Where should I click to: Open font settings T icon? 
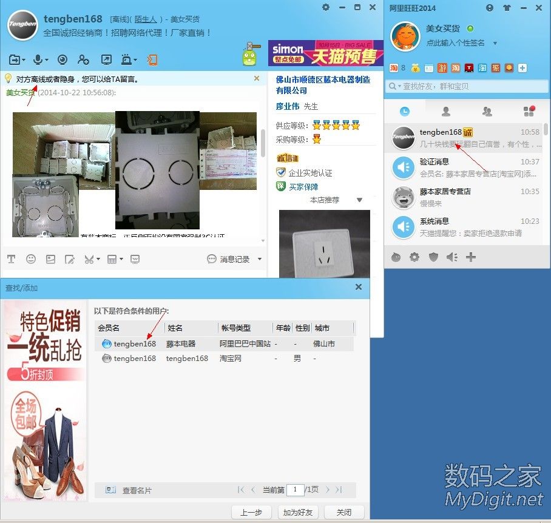coord(12,259)
